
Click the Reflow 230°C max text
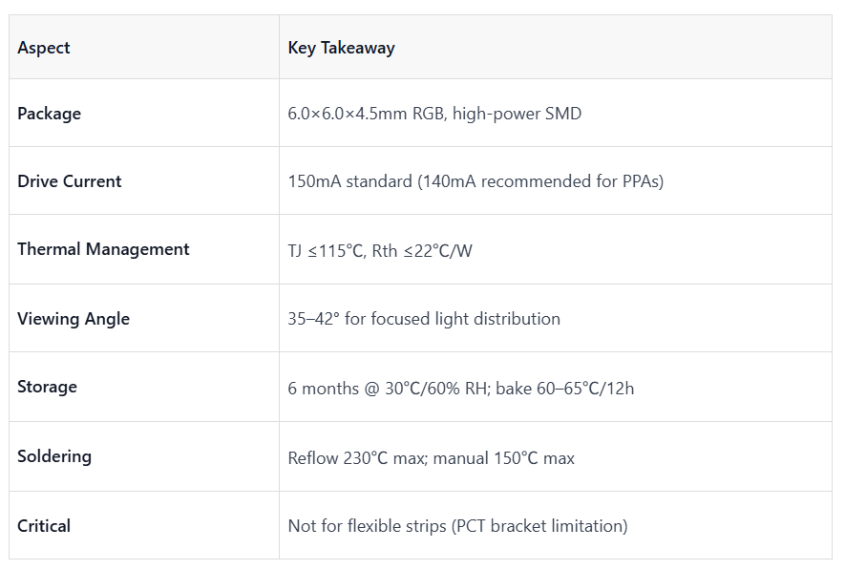[358, 458]
